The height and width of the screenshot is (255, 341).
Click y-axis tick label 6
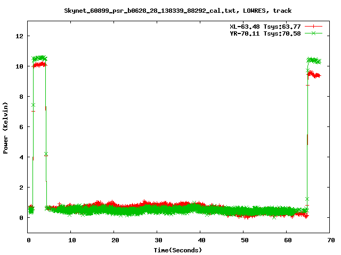point(21,127)
